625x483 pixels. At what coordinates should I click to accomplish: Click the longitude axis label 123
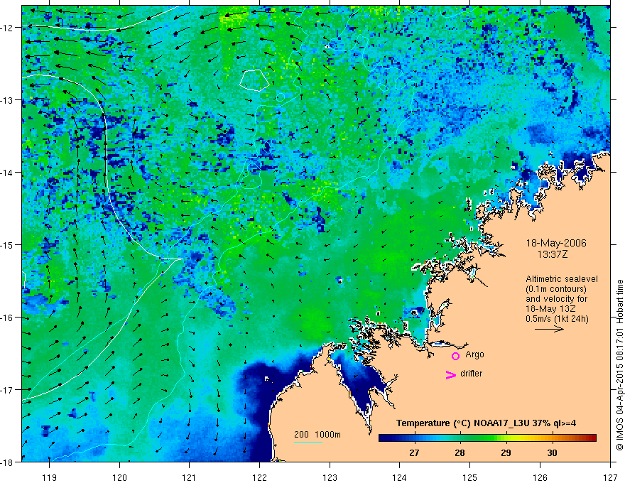pos(330,477)
